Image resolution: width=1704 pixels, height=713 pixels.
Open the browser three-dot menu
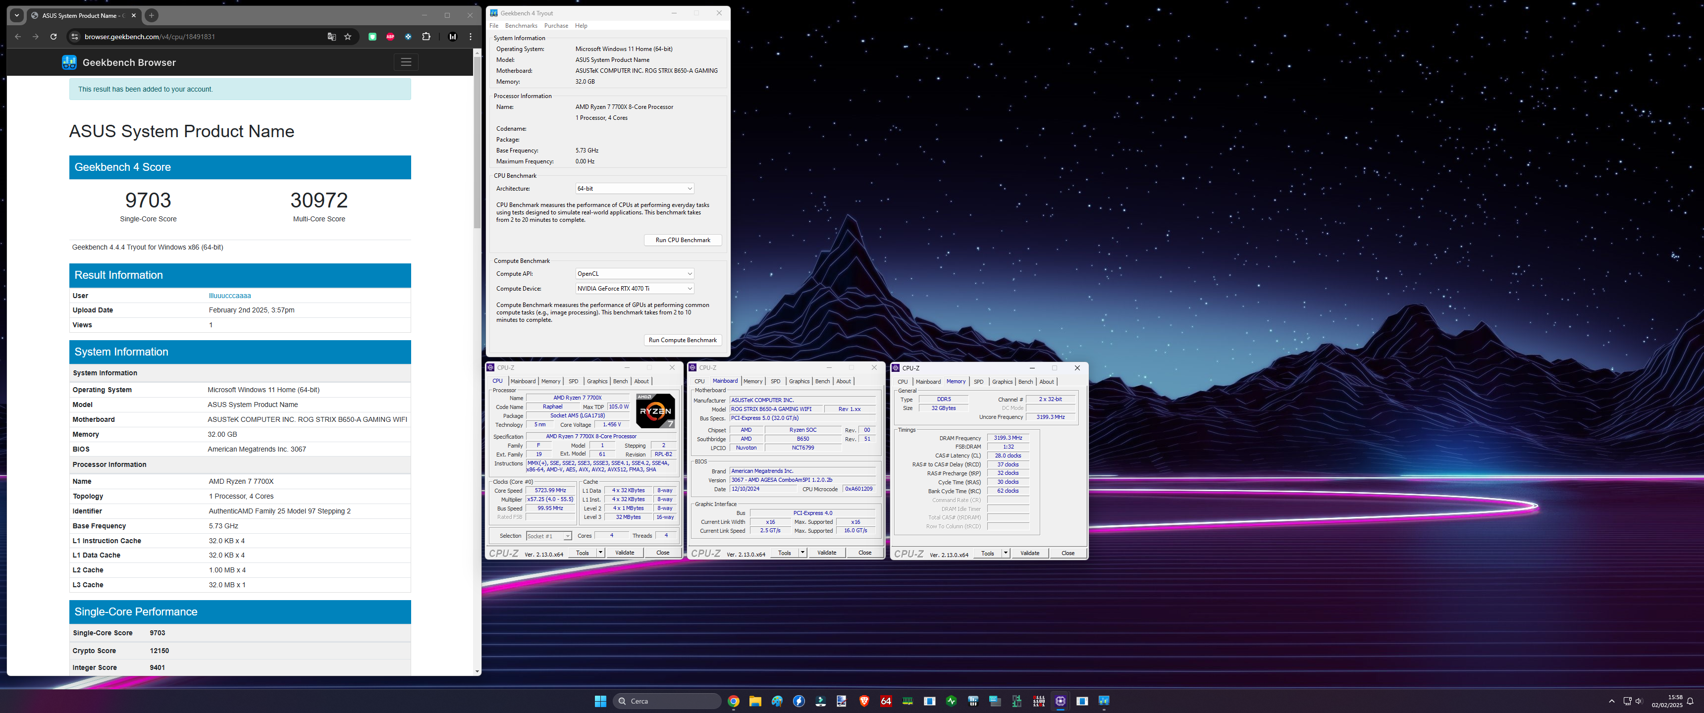[x=471, y=36]
